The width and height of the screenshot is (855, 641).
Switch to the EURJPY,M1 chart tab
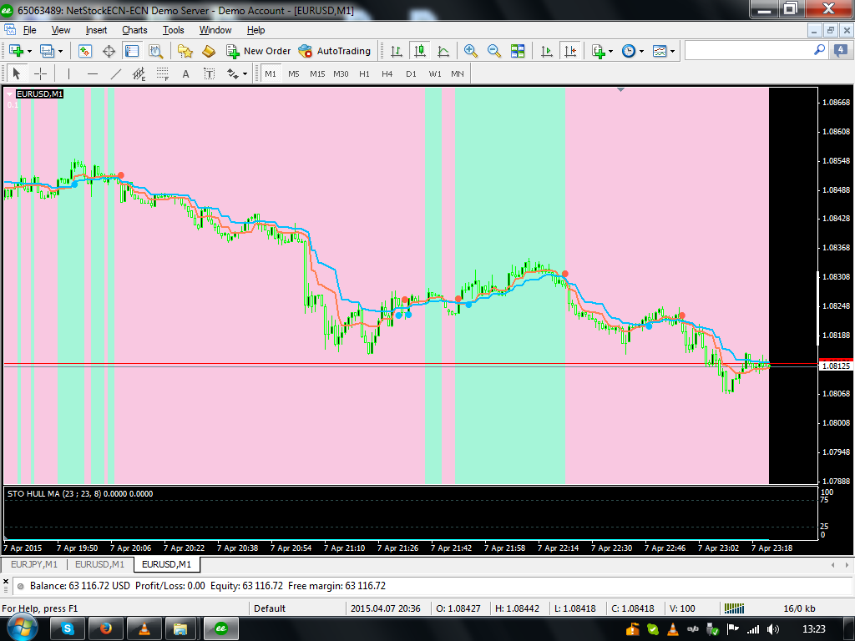tap(33, 564)
